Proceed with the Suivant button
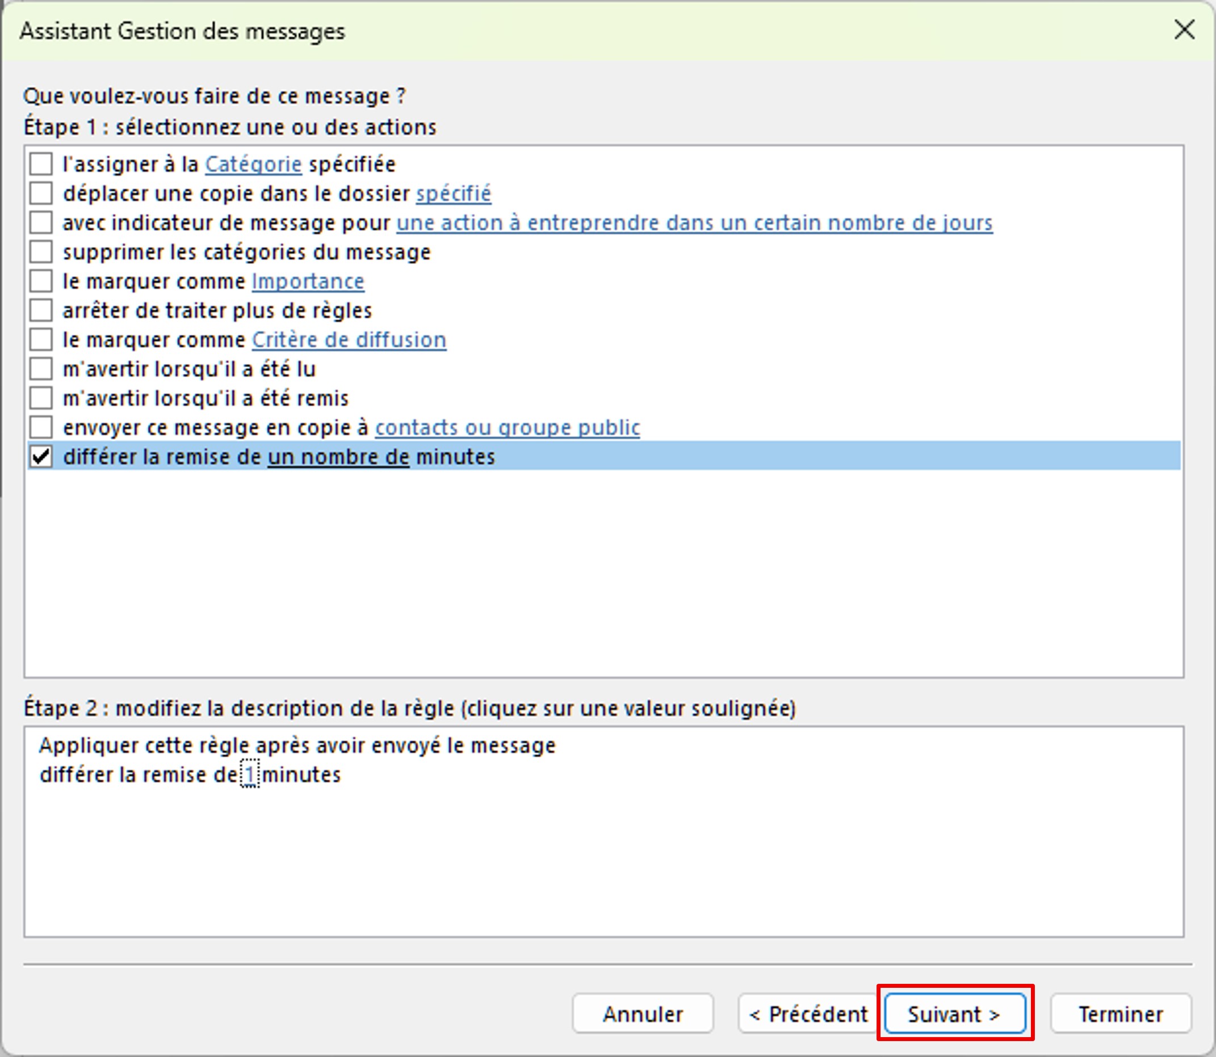Image resolution: width=1216 pixels, height=1057 pixels. pos(954,1014)
